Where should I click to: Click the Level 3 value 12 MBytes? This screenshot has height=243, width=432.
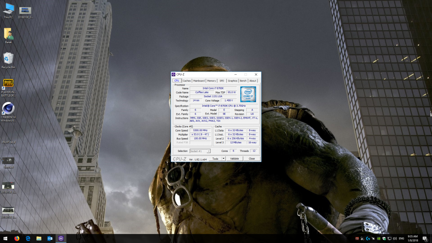(235, 142)
